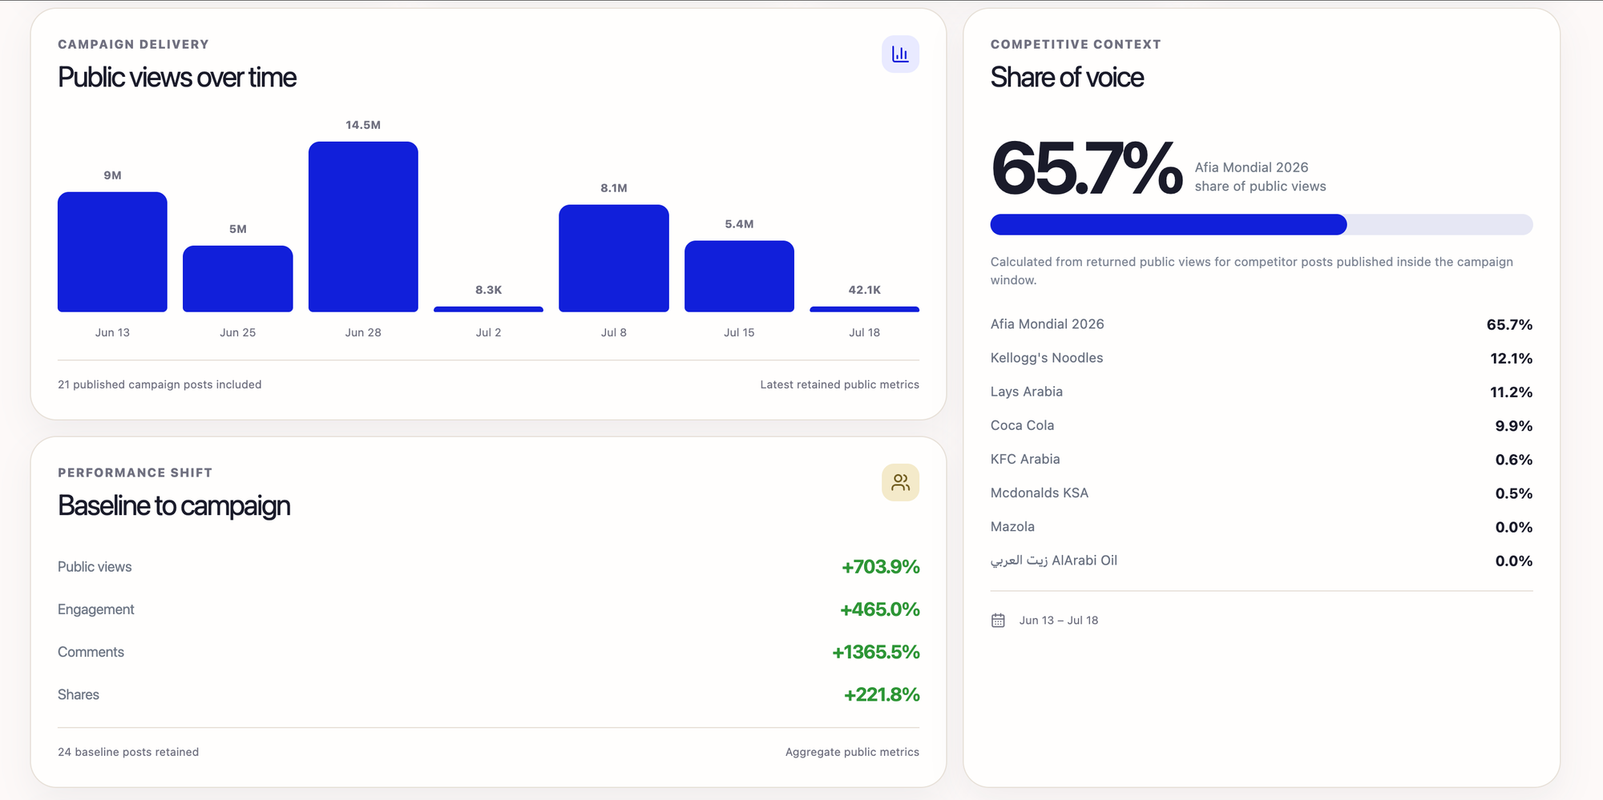This screenshot has width=1603, height=800.
Task: Select the Jun 13 bar in the chart
Action: click(112, 252)
